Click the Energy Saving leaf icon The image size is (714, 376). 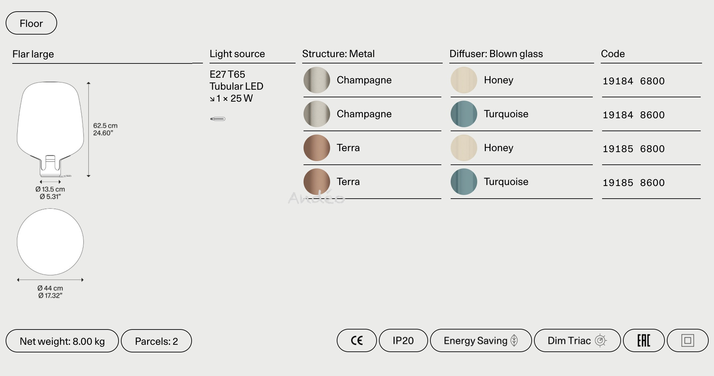coord(514,340)
